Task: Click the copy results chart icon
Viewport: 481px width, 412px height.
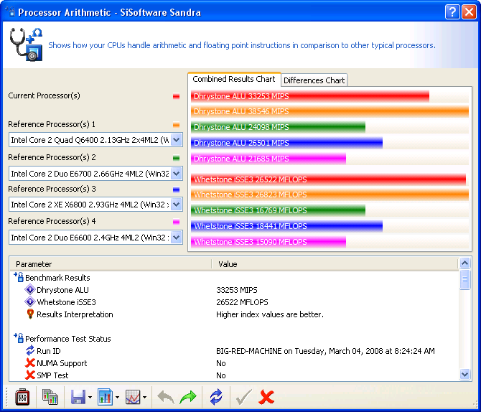Action: click(x=50, y=397)
